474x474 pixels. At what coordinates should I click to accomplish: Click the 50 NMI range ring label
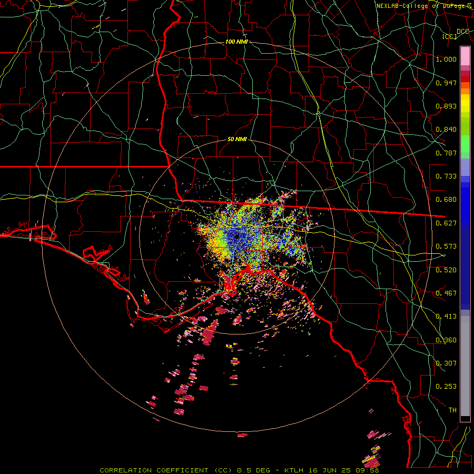[238, 140]
